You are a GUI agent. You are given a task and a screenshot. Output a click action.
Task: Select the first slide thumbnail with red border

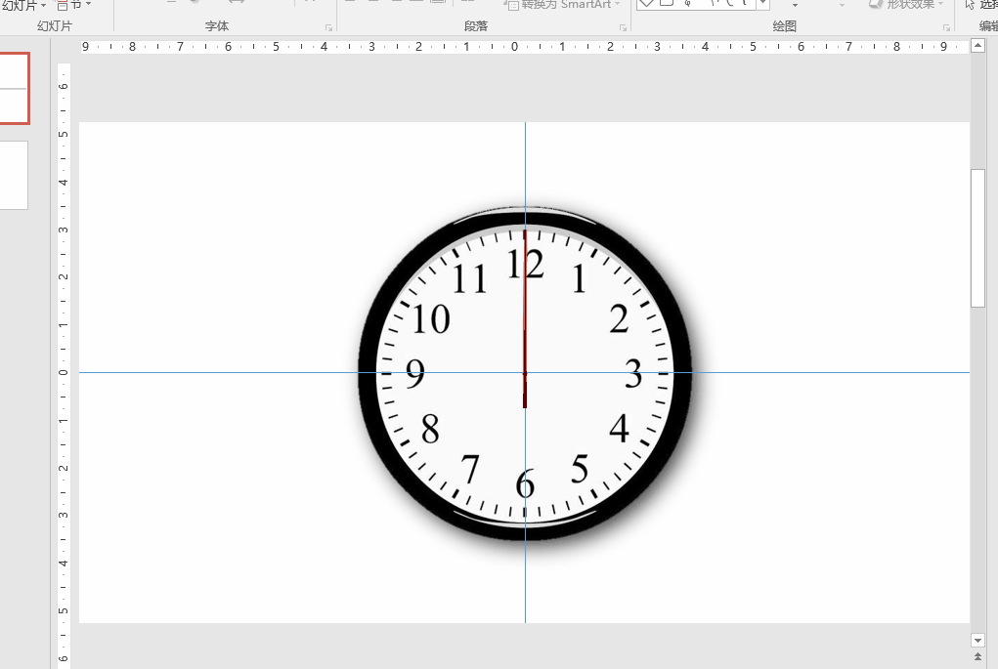[14, 89]
